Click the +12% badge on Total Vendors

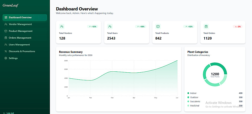[92, 27]
